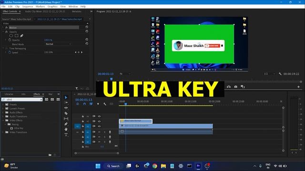305x171 pixels.
Task: Open the Fit zoom level dropdown
Action: (x=125, y=74)
